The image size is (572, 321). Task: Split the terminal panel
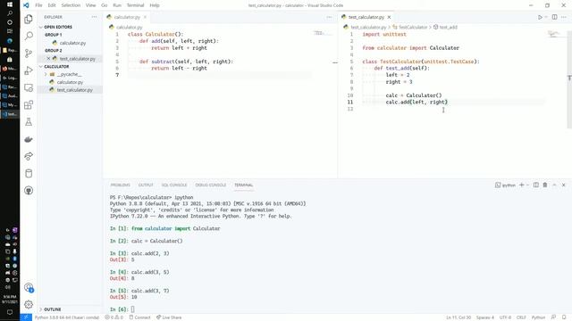pos(536,185)
